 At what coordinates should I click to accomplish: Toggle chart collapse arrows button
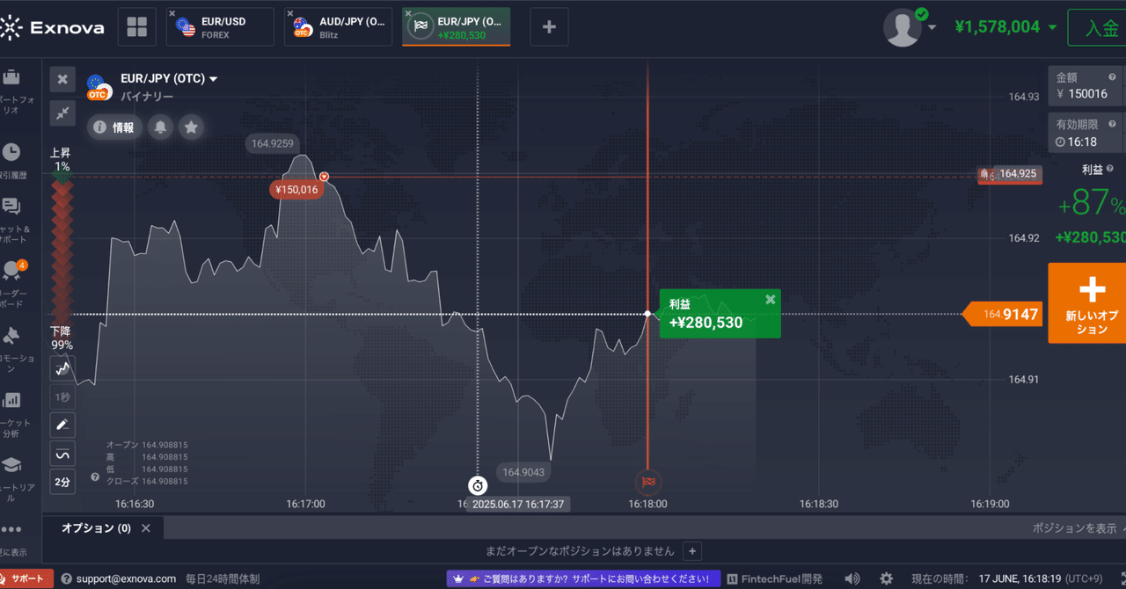(x=62, y=113)
